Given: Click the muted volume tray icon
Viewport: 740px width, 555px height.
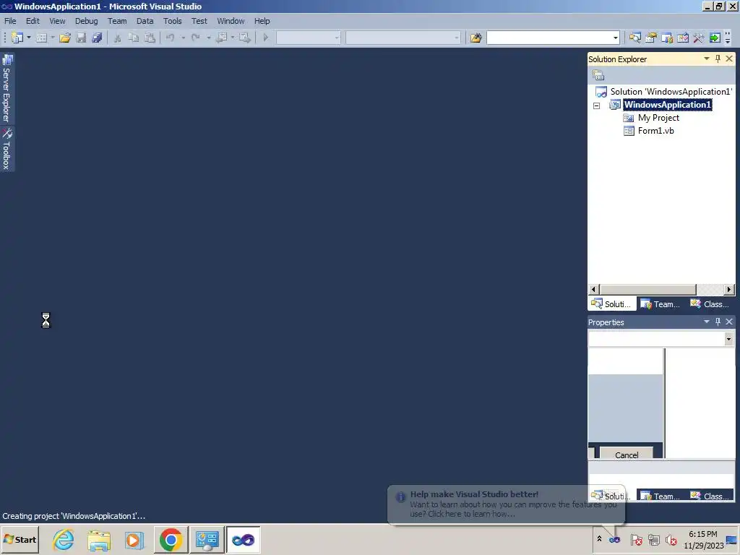Looking at the screenshot, I should (x=671, y=540).
